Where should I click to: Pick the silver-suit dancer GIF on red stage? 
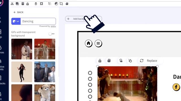click(x=45, y=49)
